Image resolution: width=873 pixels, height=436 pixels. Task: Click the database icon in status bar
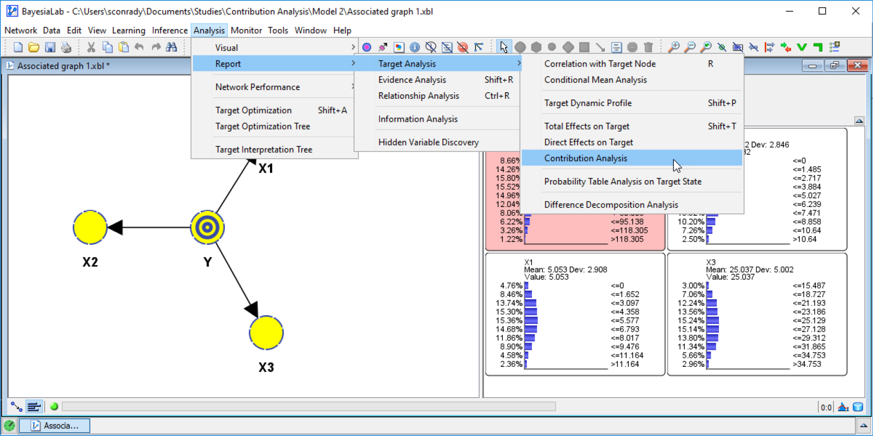coord(858,407)
